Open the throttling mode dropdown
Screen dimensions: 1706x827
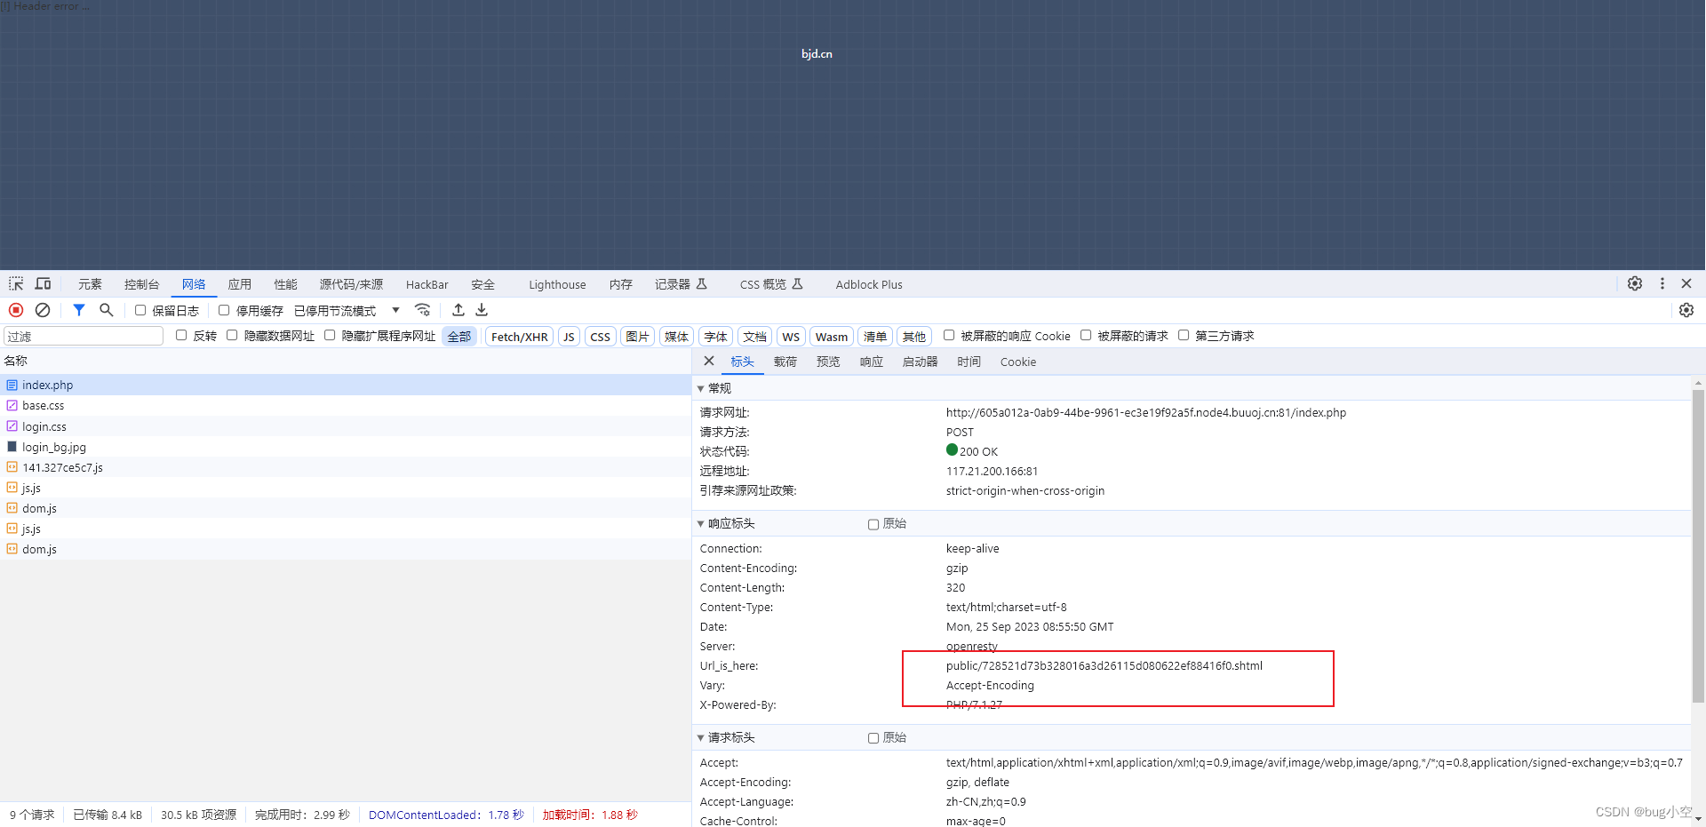[347, 311]
